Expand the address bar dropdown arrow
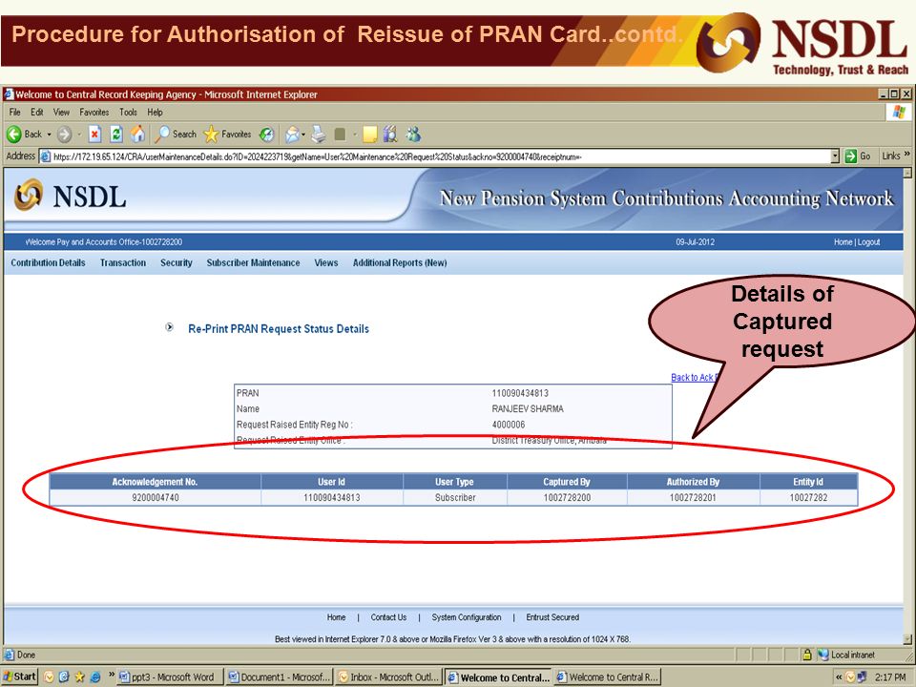This screenshot has height=687, width=916. (x=835, y=156)
